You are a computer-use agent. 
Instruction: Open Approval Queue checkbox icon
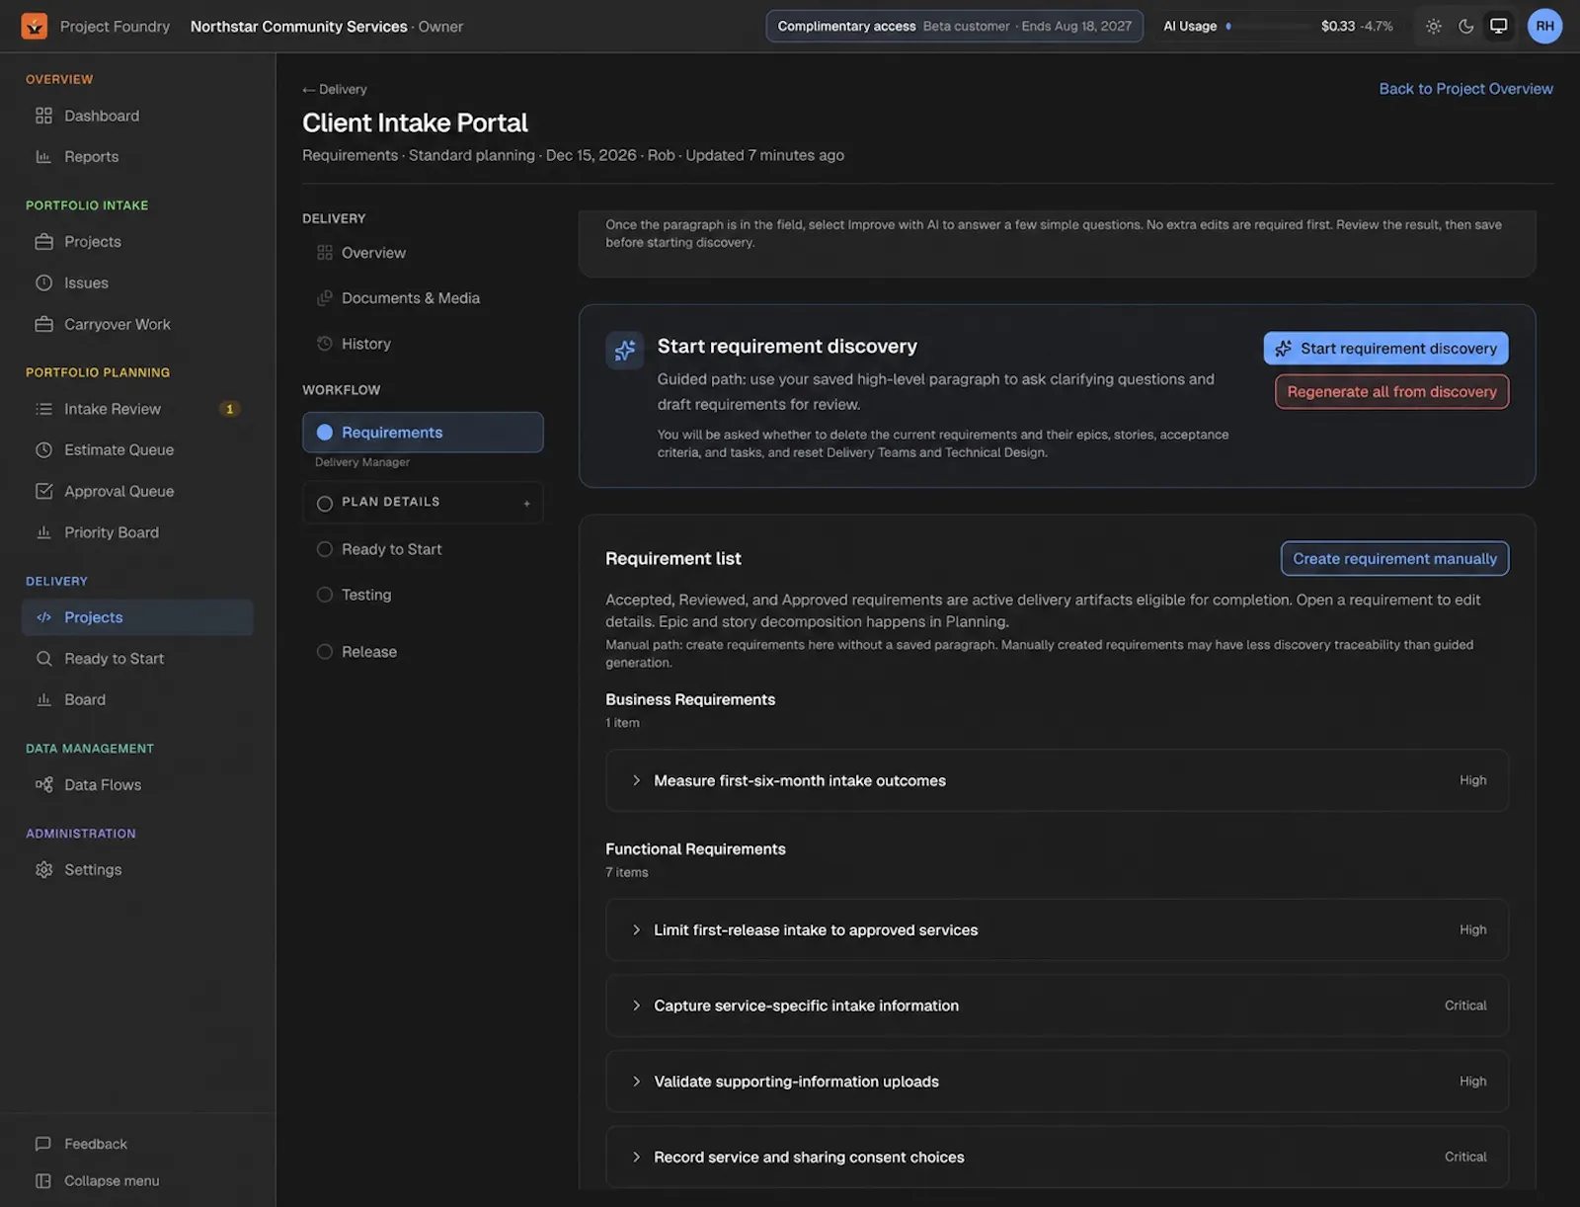[43, 491]
